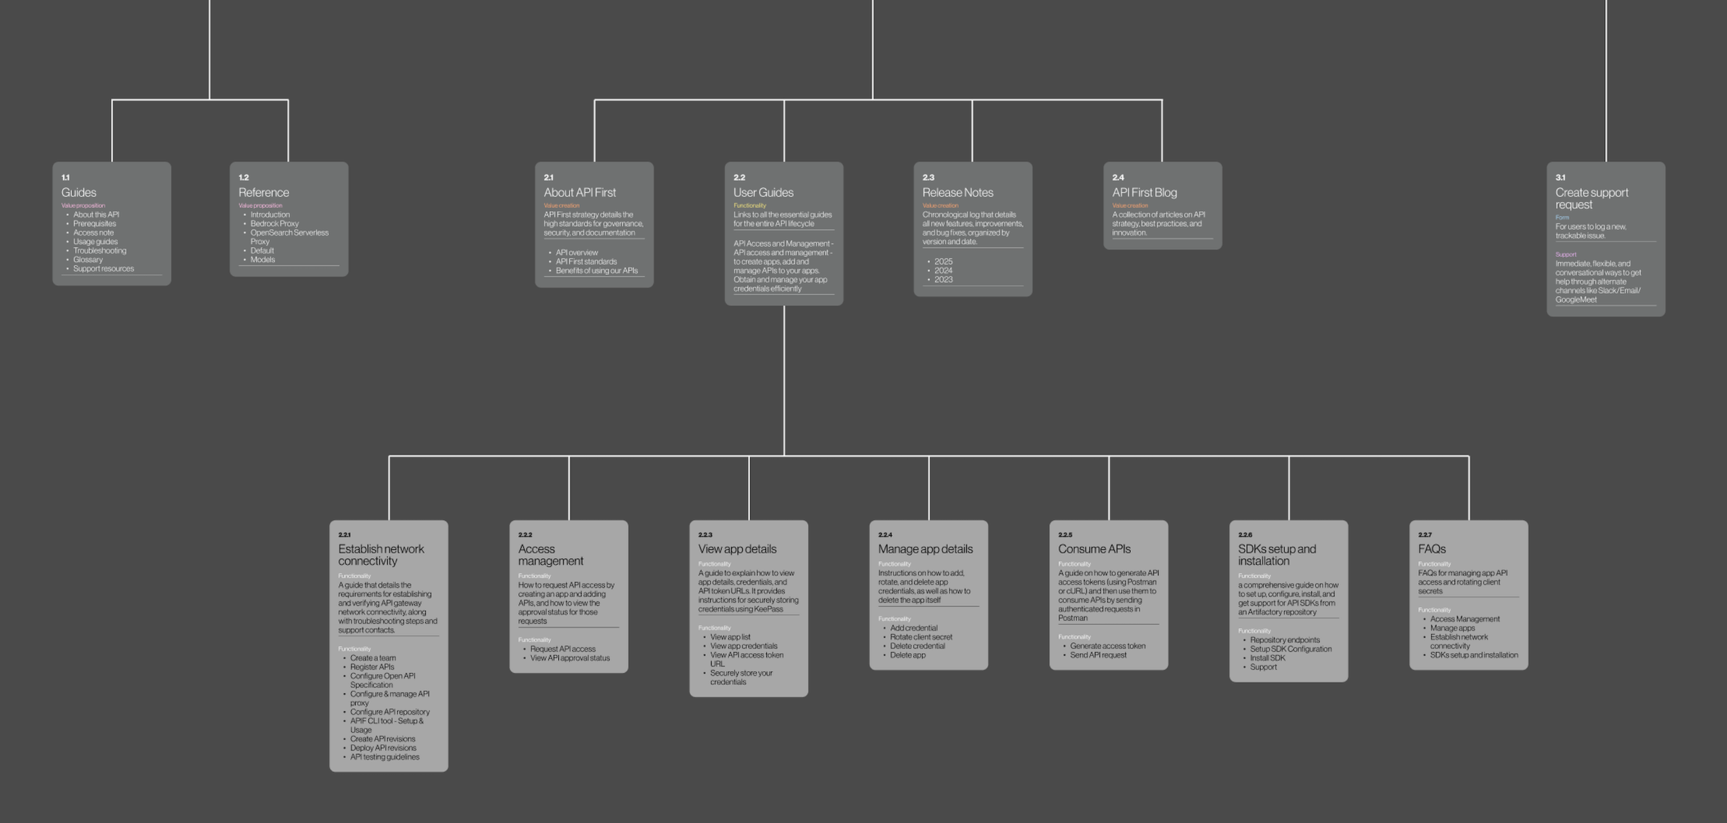Click 'About this API' in Guides card
Screen dimensions: 1727x823
[x=96, y=215]
